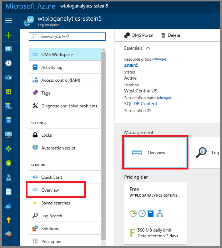Open the hamburger menu in left sidebar
This screenshot has height=248, width=222.
coord(9,21)
